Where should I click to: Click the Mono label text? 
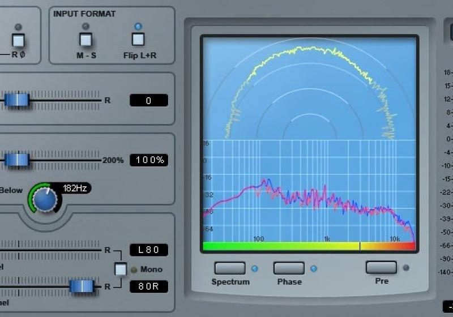click(151, 269)
